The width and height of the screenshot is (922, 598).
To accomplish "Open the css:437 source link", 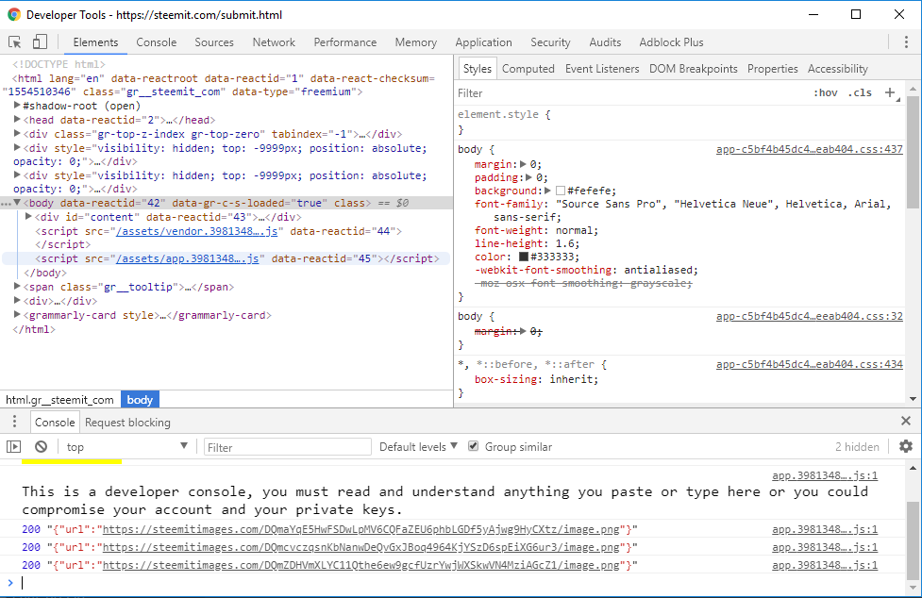I will click(x=809, y=149).
